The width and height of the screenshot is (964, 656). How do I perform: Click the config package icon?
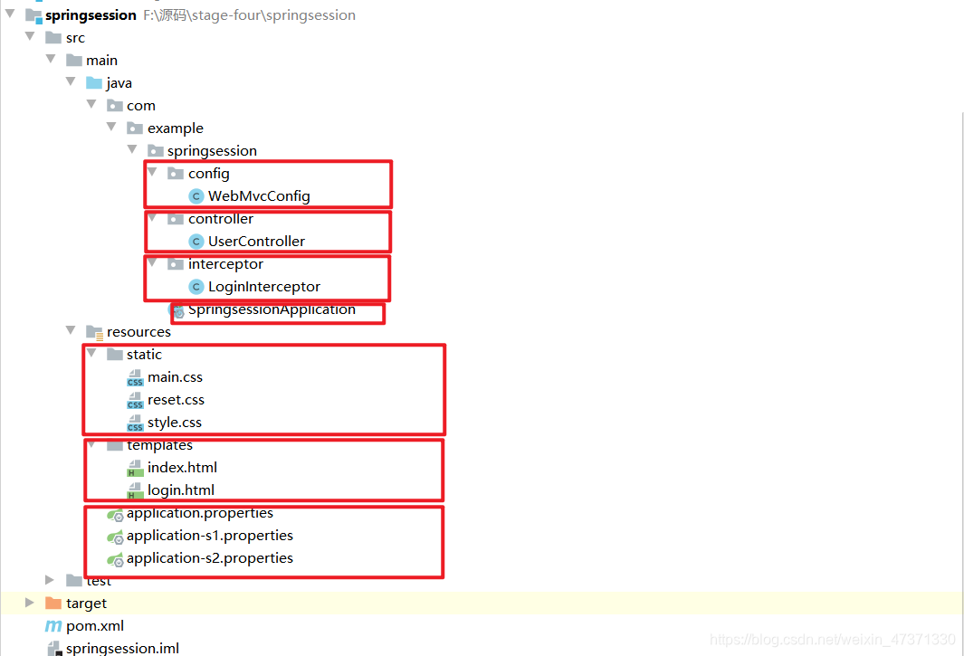tap(176, 174)
